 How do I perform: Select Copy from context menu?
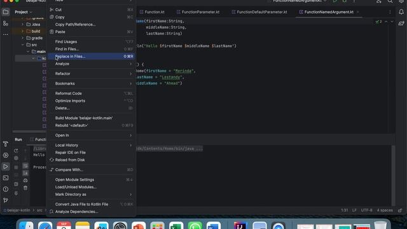click(92, 17)
